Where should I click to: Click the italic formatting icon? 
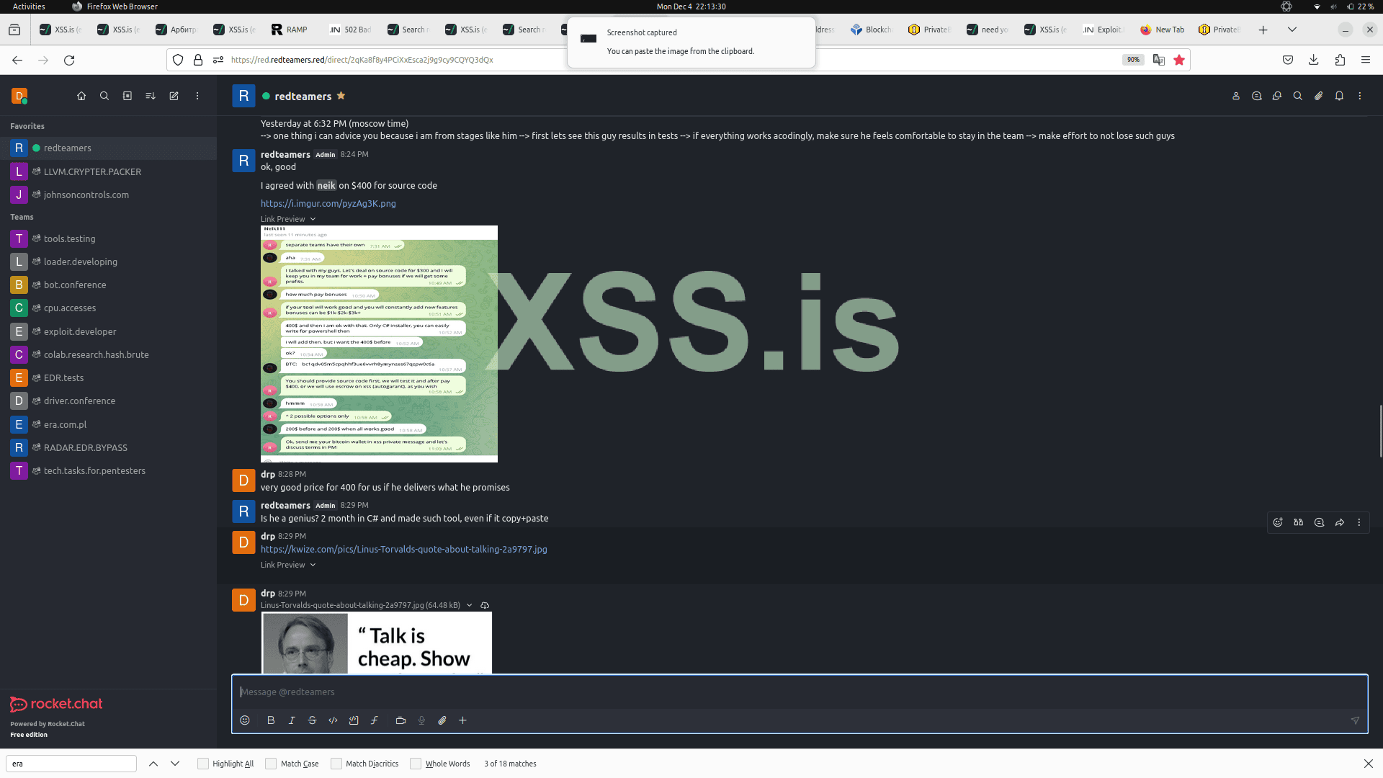(x=292, y=720)
